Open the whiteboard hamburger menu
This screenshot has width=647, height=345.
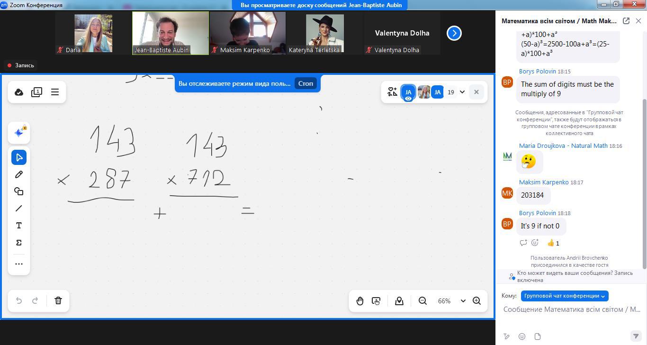click(x=55, y=92)
